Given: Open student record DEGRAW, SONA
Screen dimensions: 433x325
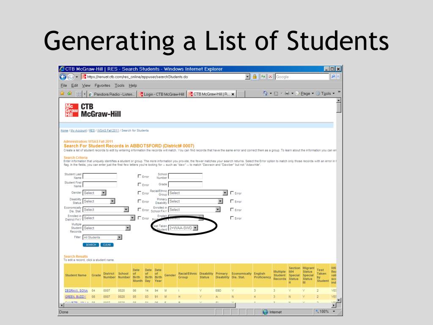Looking at the screenshot, I should pyautogui.click(x=76, y=291).
